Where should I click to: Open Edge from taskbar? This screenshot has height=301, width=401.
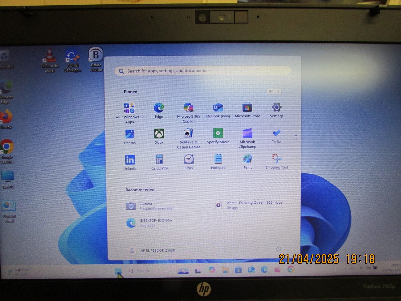point(264,269)
